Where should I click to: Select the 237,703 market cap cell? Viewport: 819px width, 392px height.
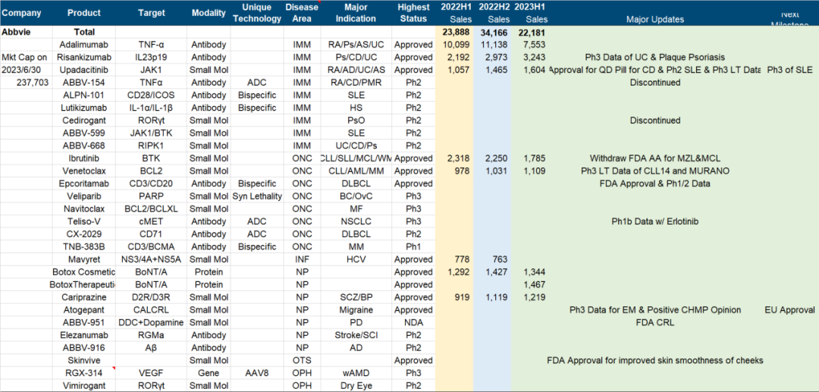[24, 83]
